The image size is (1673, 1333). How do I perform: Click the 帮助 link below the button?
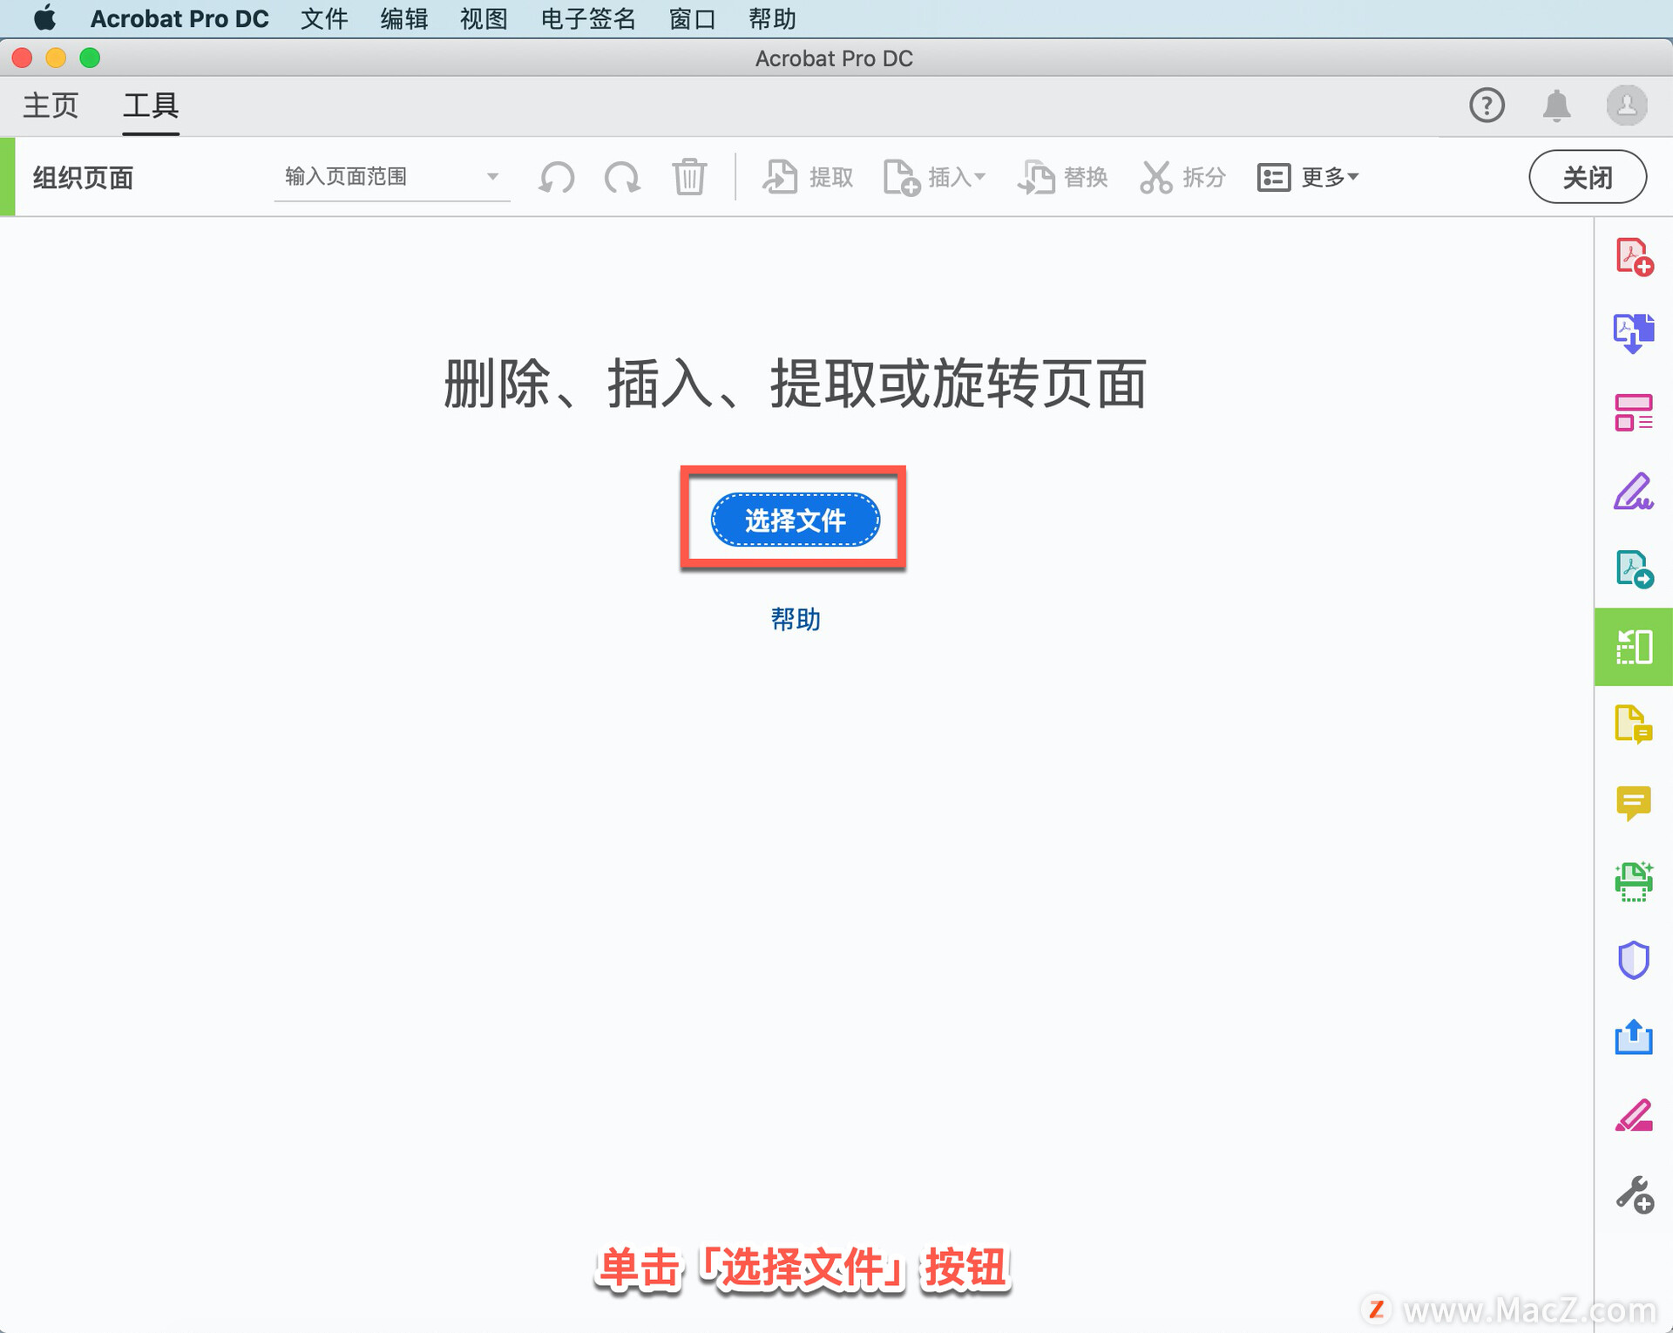[795, 619]
